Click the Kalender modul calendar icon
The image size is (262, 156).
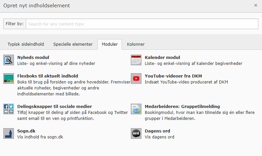[x=136, y=60]
